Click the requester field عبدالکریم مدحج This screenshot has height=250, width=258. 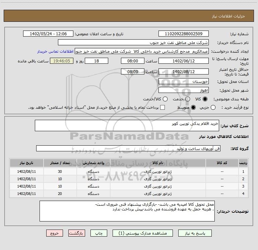142,51
